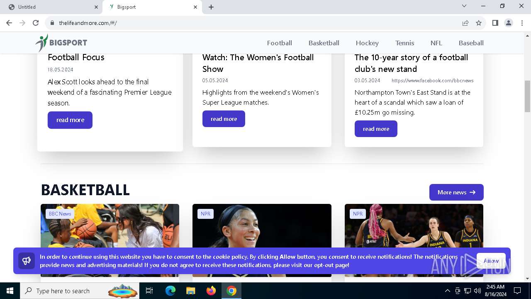The image size is (531, 299).
Task: Go back with the browser back arrow
Action: pyautogui.click(x=9, y=23)
